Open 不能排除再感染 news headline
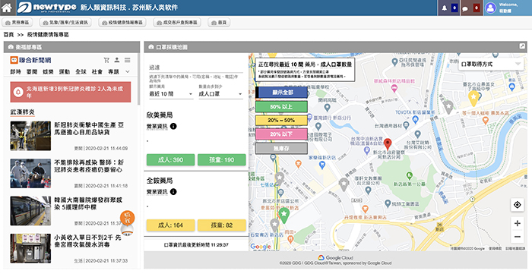The image size is (532, 277). point(89,166)
